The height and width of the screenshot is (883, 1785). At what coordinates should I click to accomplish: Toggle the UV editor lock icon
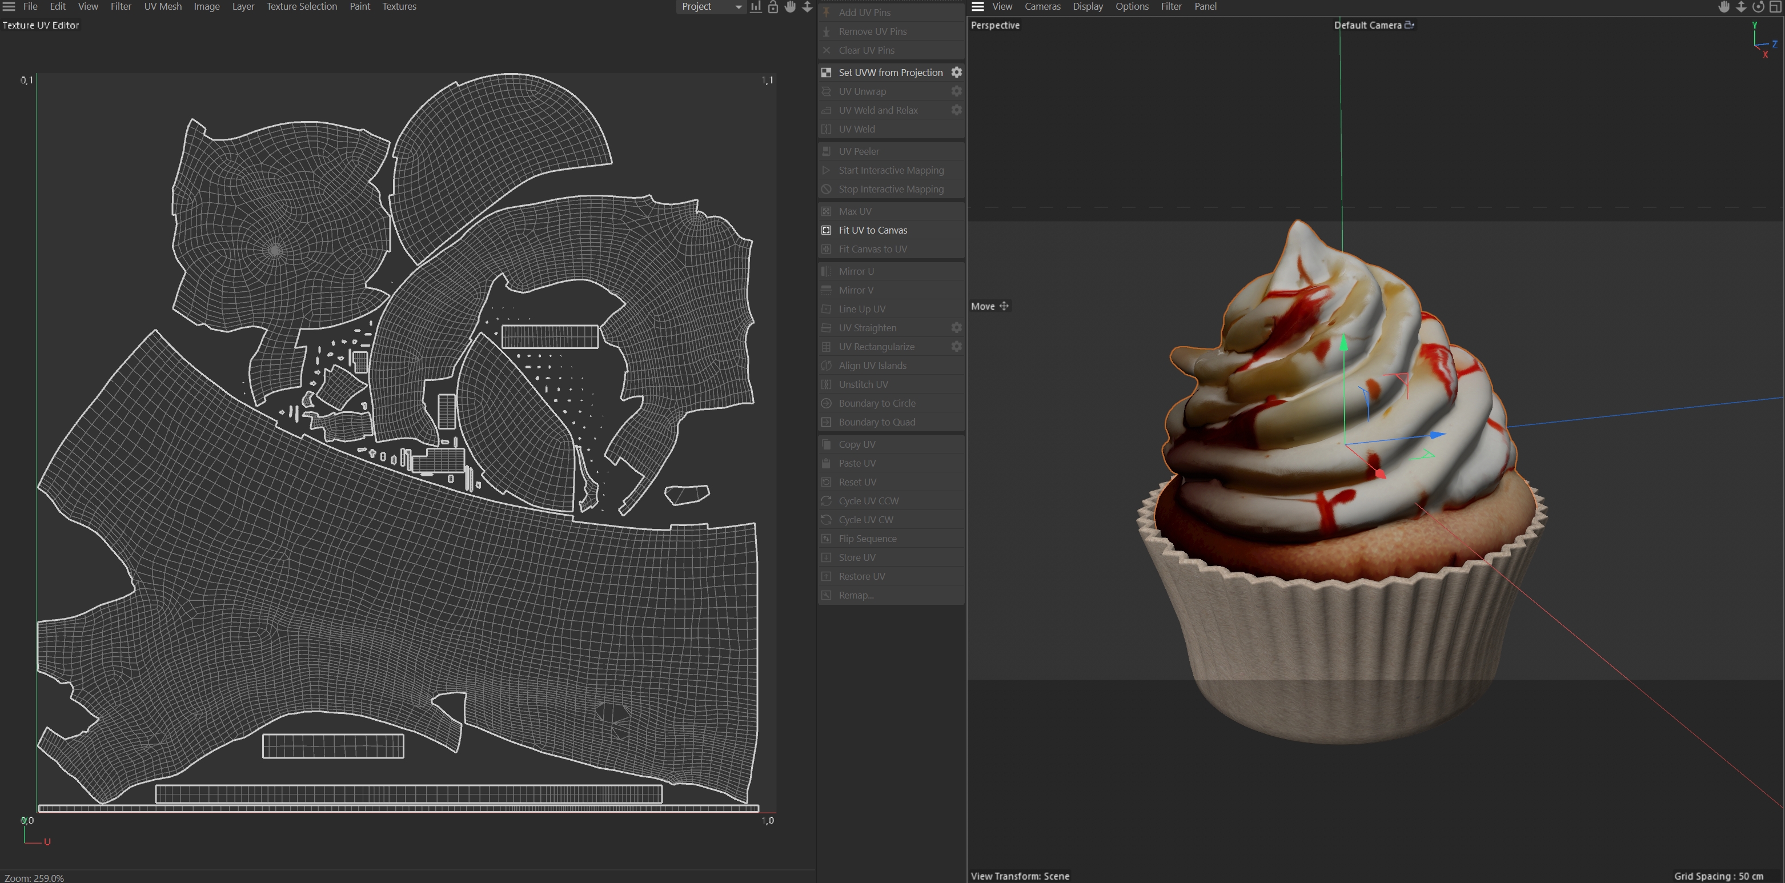[773, 7]
